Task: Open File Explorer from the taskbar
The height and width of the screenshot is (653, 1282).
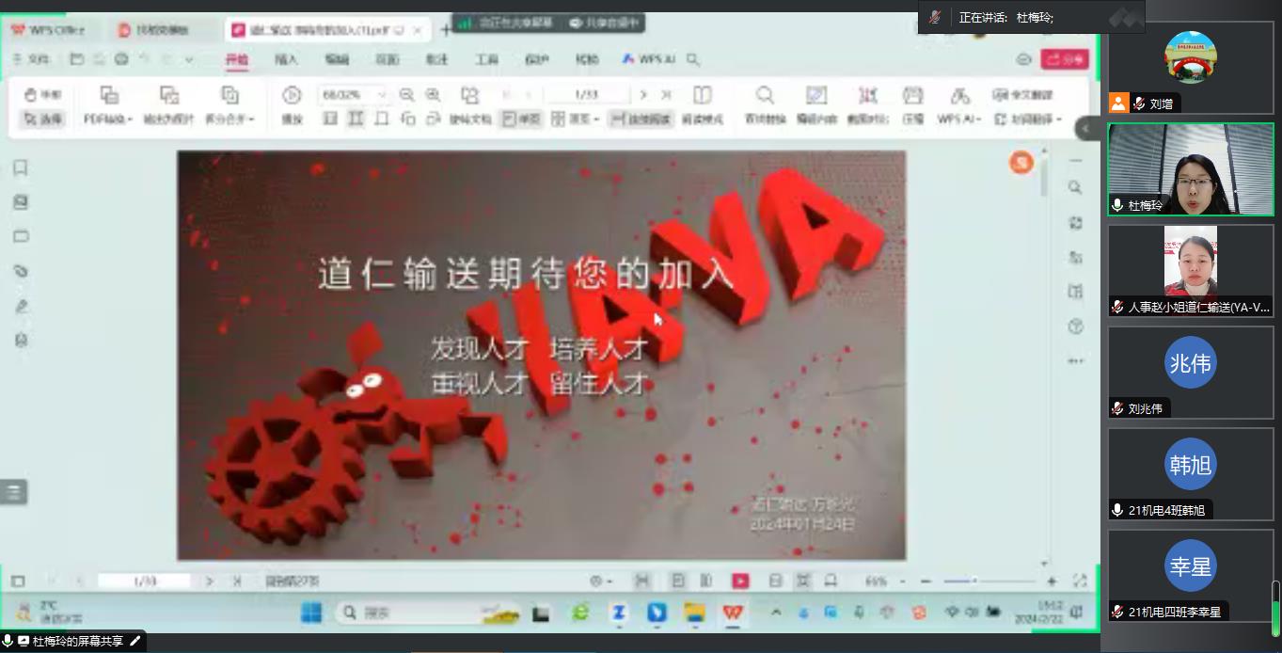Action: (694, 613)
